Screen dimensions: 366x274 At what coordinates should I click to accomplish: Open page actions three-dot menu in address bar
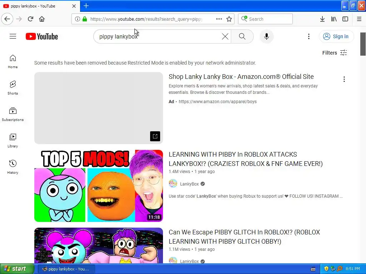[x=219, y=19]
